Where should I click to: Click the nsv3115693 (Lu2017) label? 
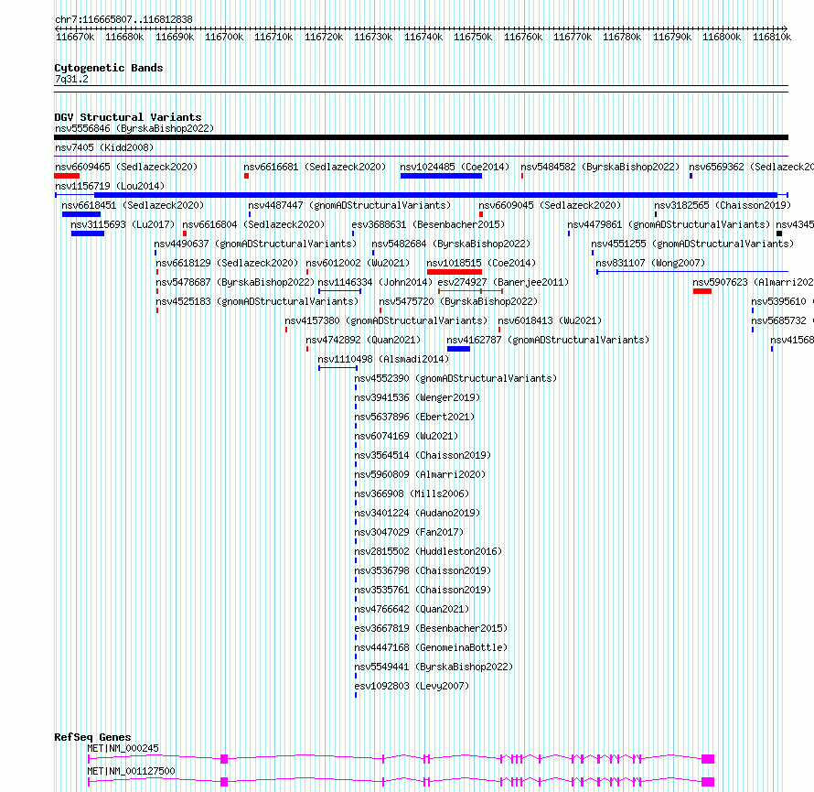coord(123,224)
